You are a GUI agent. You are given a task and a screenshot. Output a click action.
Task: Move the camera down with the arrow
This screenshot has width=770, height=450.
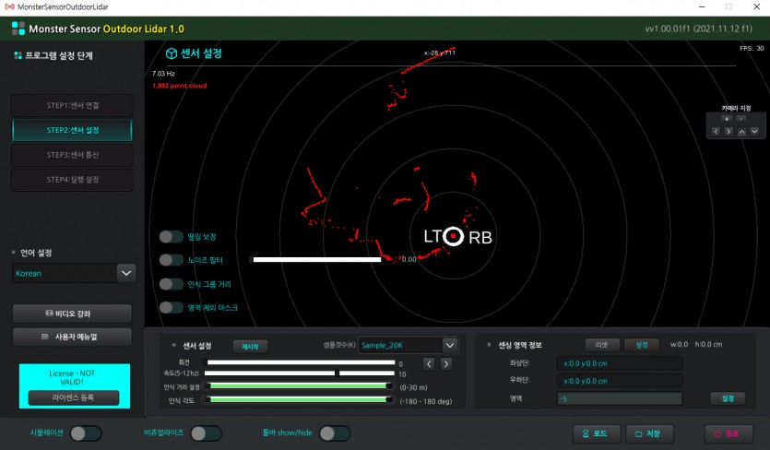[x=754, y=131]
